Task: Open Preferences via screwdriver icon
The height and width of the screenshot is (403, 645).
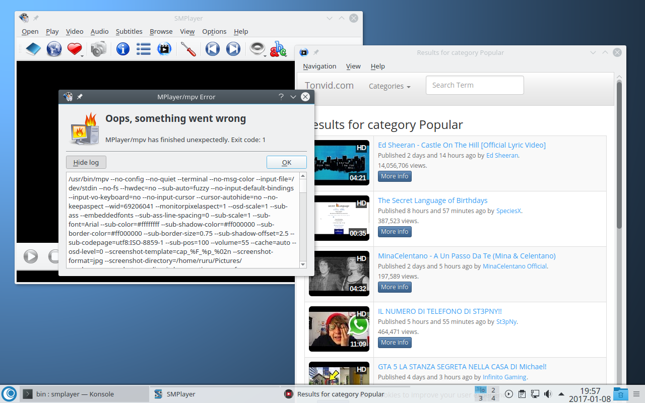Action: pos(188,49)
